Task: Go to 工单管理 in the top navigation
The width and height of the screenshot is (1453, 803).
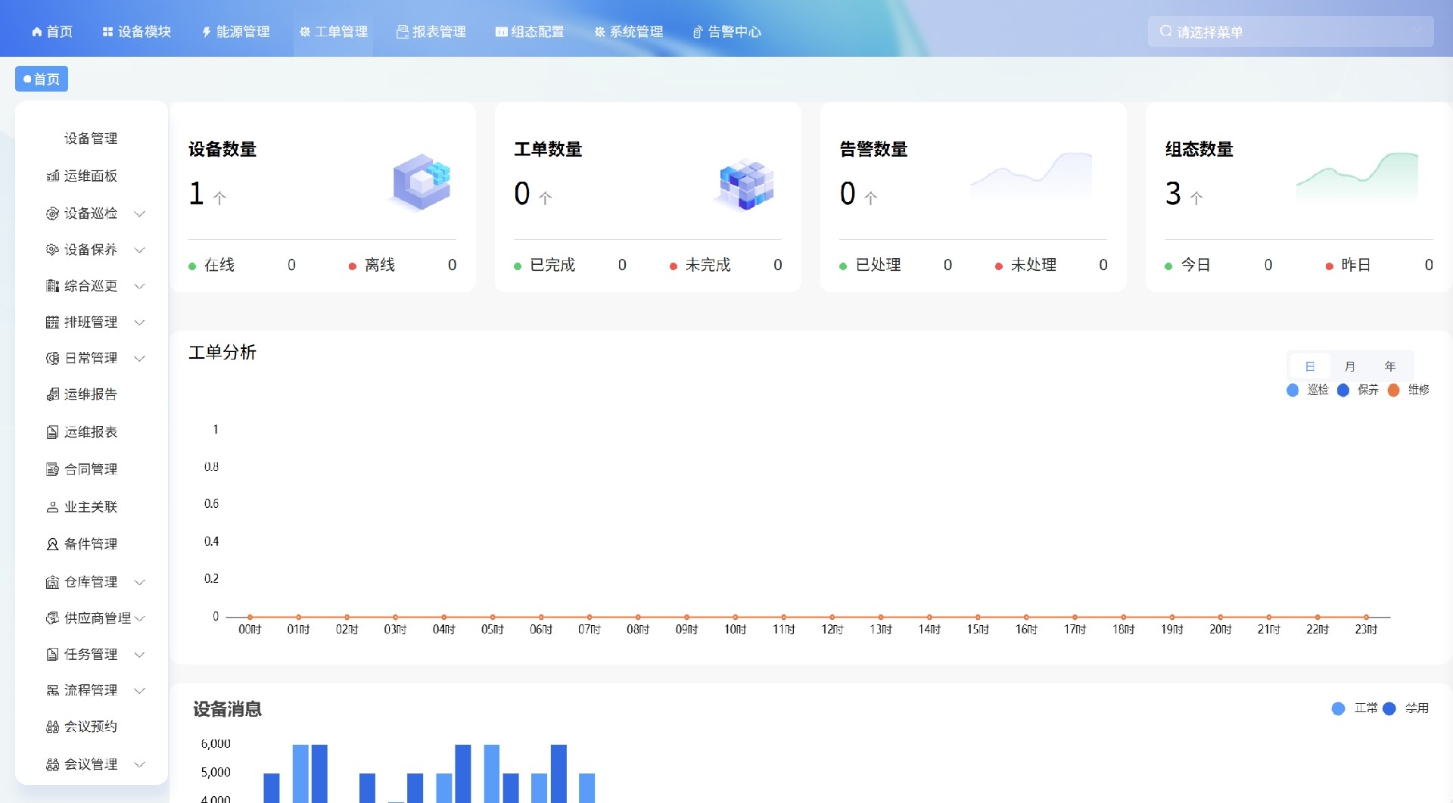Action: coord(334,32)
